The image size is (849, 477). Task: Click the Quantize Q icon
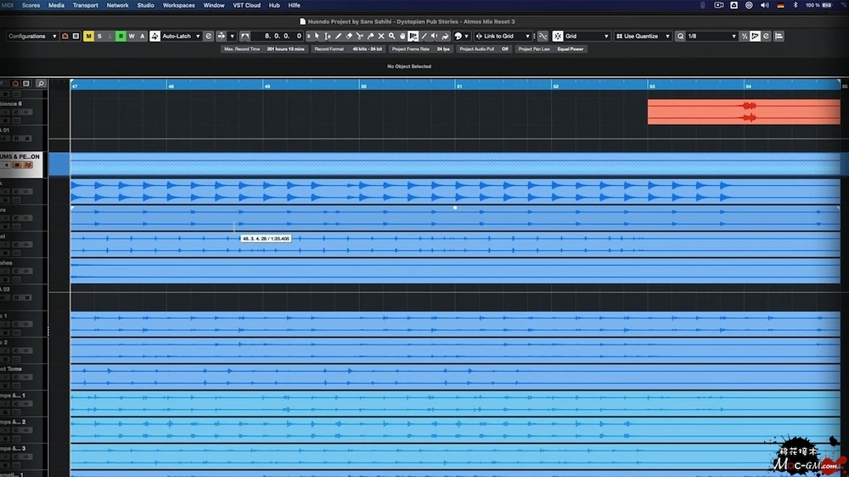pos(680,36)
